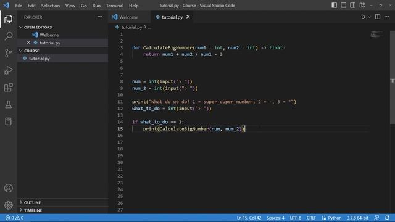Click tutorial.py in the breadcrumb
The image size is (395, 222).
(131, 27)
